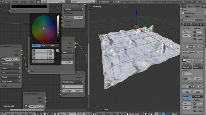
Task: Click the screen layout browse icon beside Default
Action: pyautogui.click(x=38, y=2)
